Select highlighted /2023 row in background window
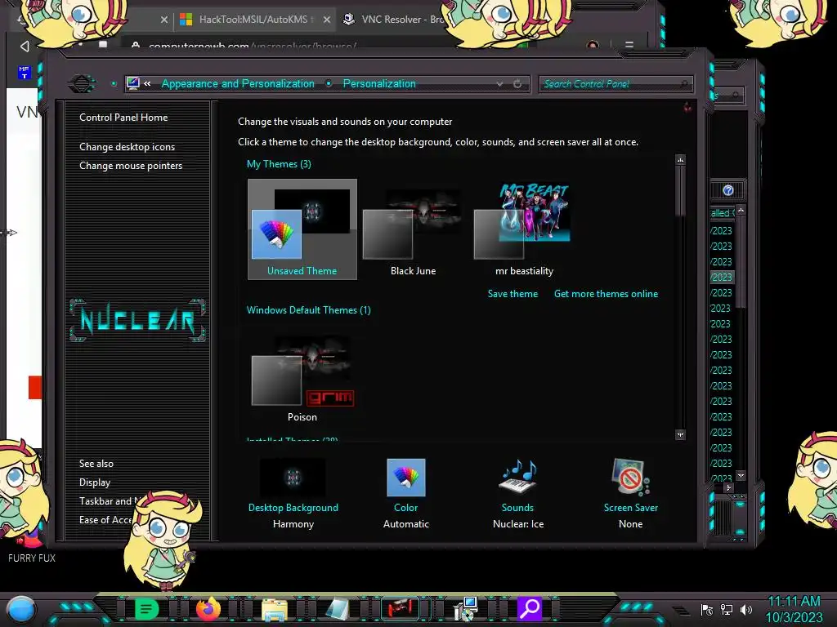 tap(722, 278)
